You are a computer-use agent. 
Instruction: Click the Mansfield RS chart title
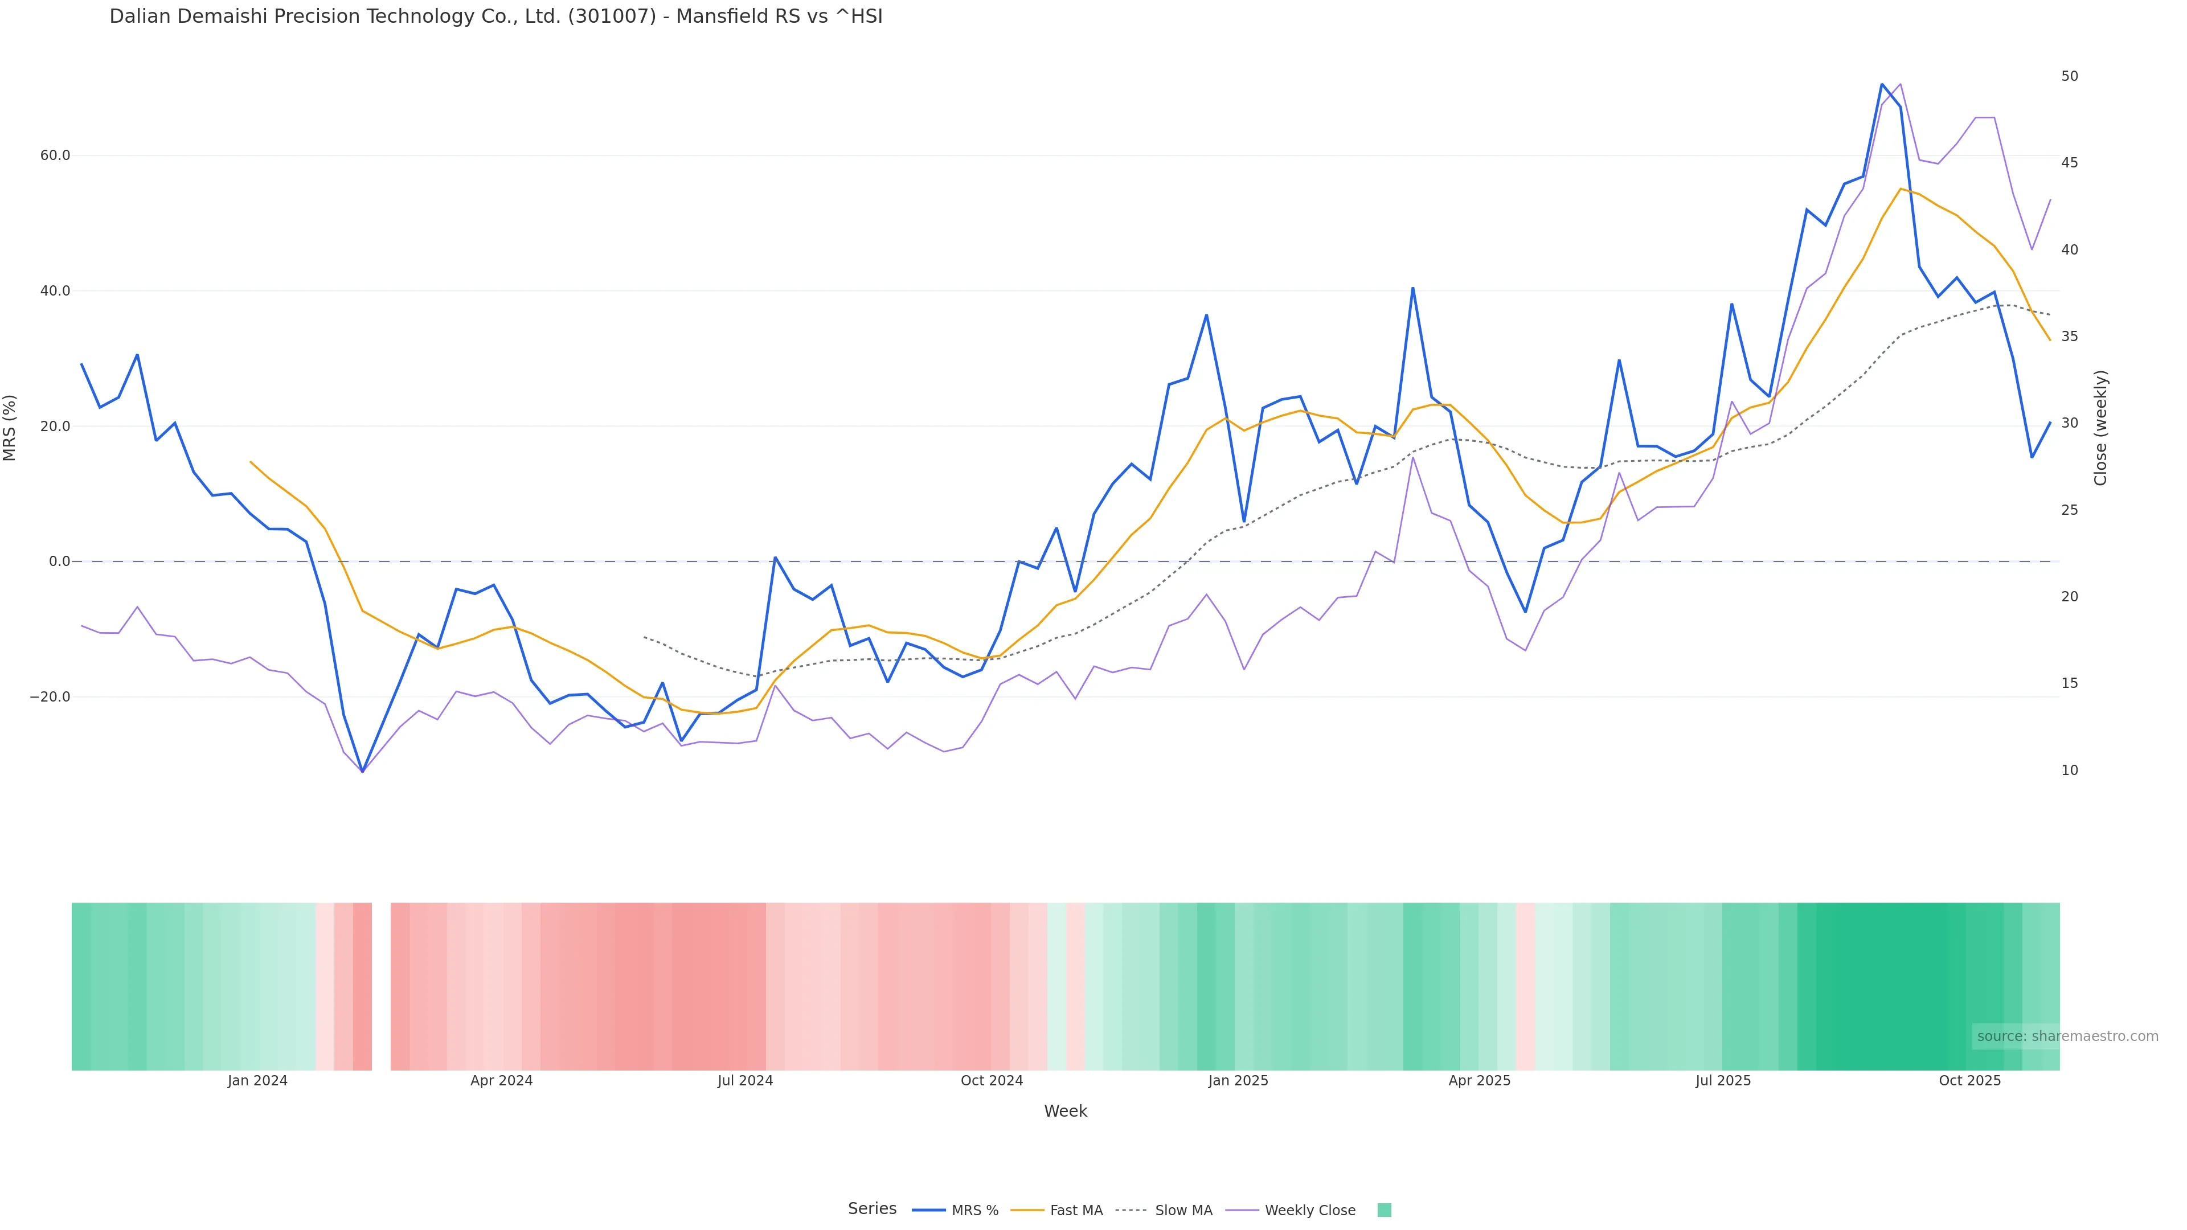496,17
